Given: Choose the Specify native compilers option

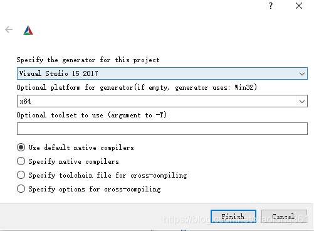Looking at the screenshot, I should (x=21, y=161).
